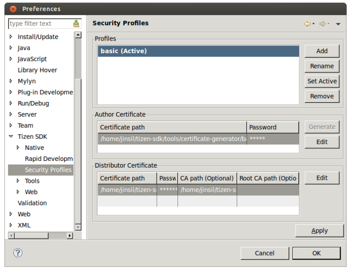
Task: Remove the selected profile
Action: pyautogui.click(x=321, y=96)
